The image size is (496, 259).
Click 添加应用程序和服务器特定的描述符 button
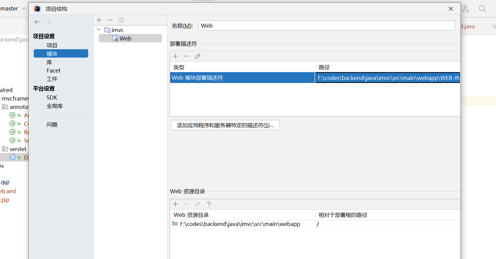click(225, 125)
